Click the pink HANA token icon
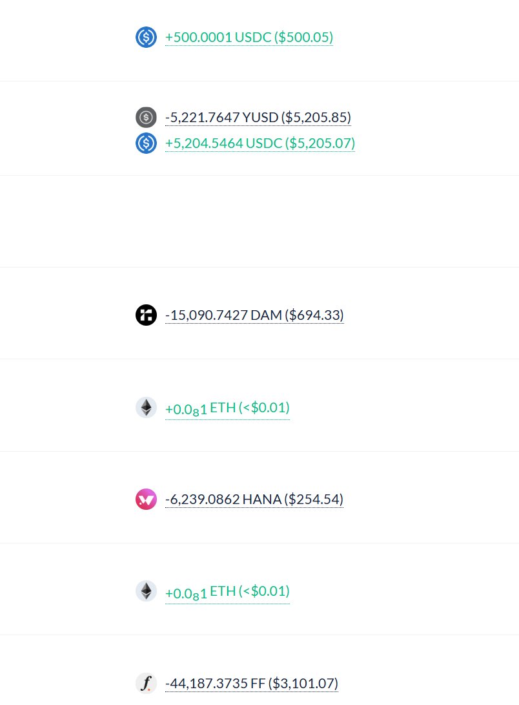This screenshot has height=705, width=519. point(146,500)
